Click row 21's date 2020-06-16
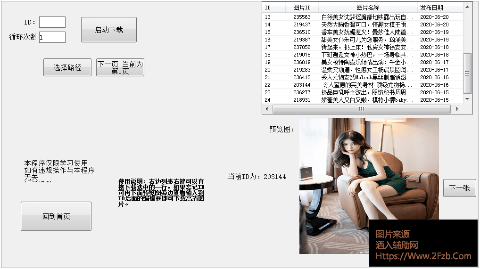 [x=434, y=77]
